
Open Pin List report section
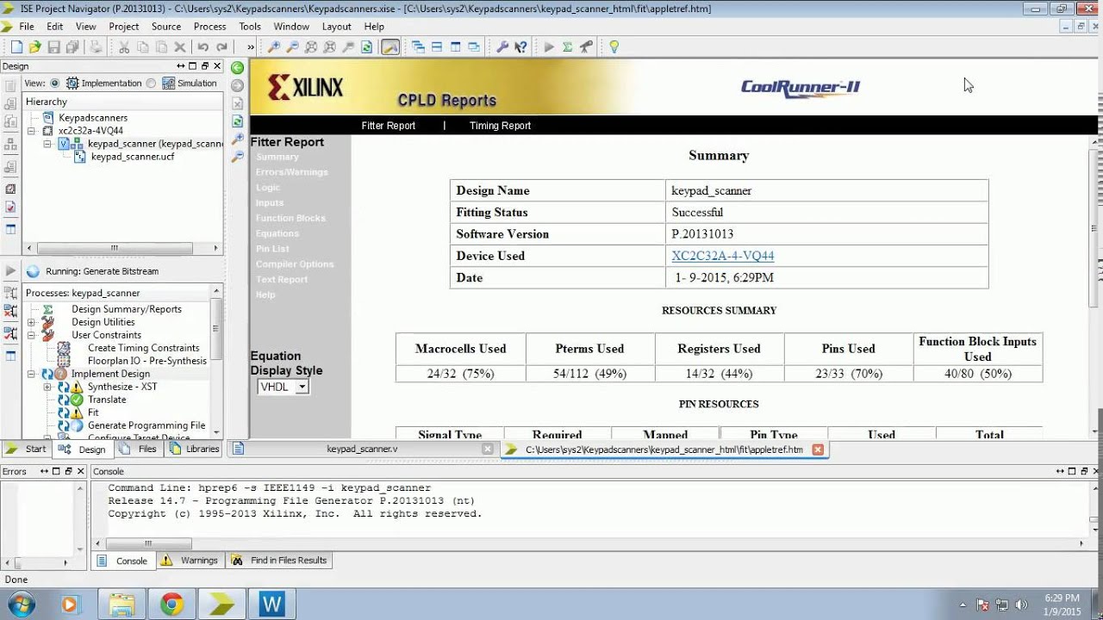pos(272,249)
